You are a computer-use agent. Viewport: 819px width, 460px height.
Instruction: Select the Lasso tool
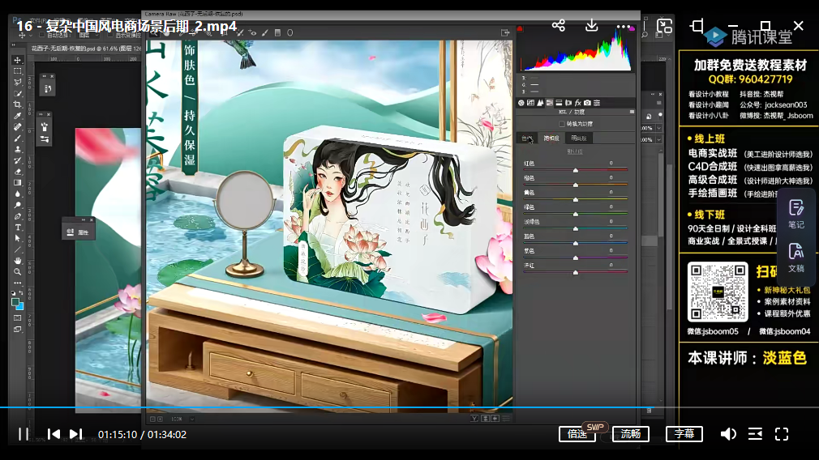click(x=18, y=82)
